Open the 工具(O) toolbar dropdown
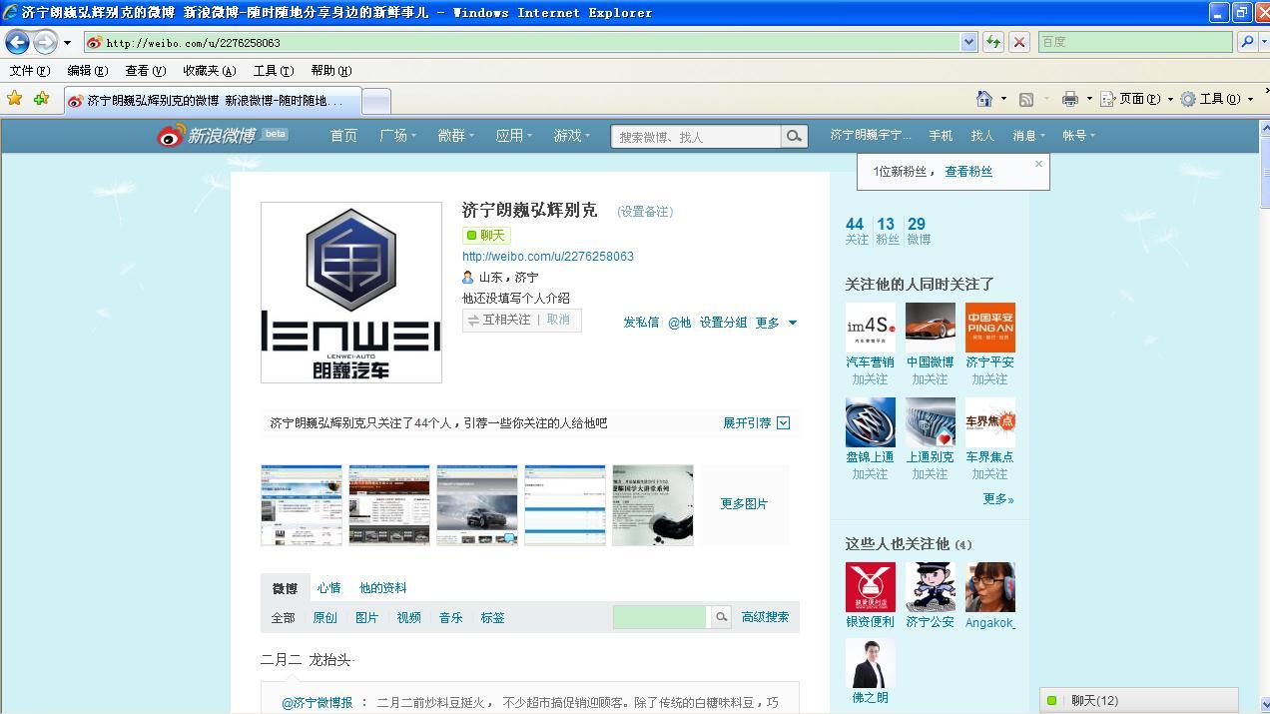This screenshot has width=1270, height=714. click(1217, 99)
